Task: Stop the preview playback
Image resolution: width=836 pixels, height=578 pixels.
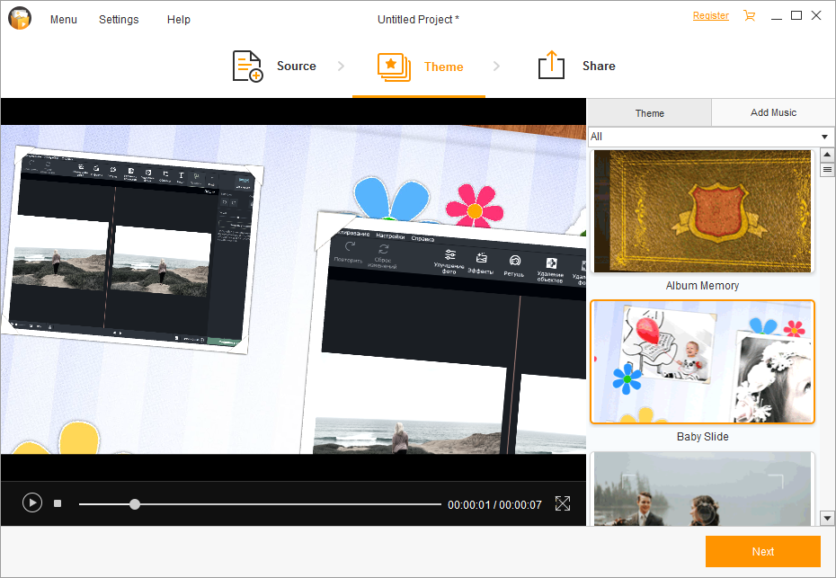Action: [58, 503]
